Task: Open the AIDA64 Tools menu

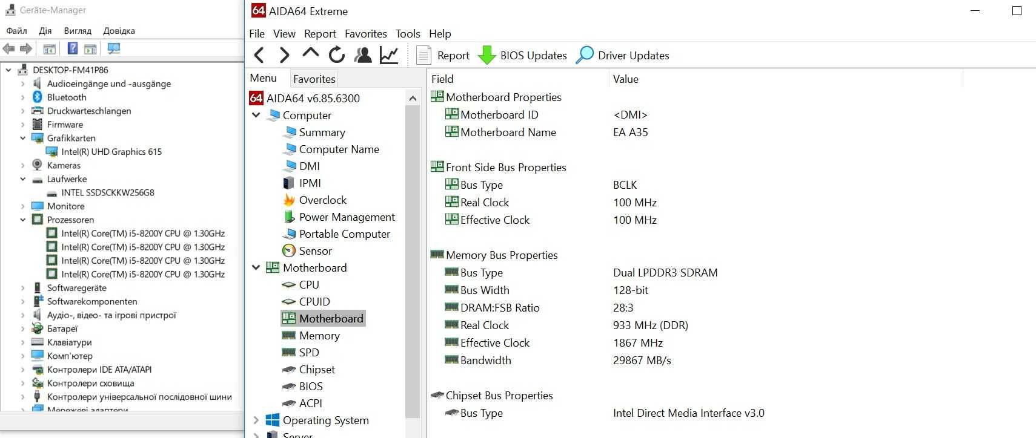Action: click(x=408, y=34)
